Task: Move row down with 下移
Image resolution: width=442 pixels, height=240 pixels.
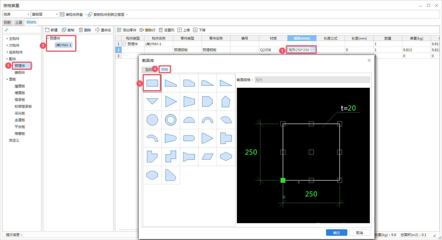Action: [199, 30]
